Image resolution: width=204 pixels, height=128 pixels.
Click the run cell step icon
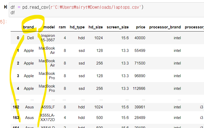coord(5,7)
